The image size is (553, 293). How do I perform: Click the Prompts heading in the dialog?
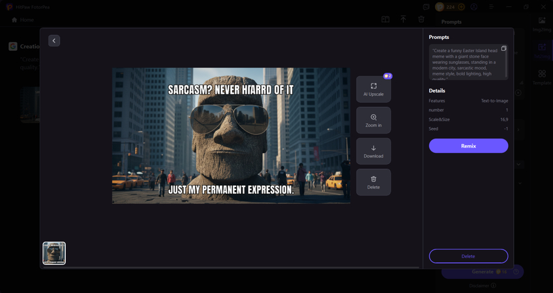tap(439, 37)
